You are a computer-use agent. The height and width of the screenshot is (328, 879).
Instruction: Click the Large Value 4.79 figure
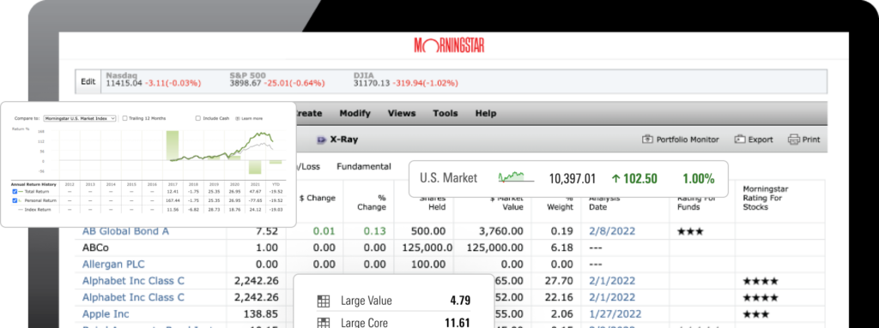click(x=460, y=301)
